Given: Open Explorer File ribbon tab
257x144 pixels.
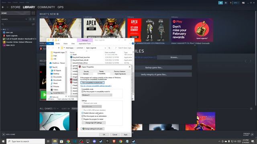Looking at the screenshot, I should pyautogui.click(x=50, y=44).
